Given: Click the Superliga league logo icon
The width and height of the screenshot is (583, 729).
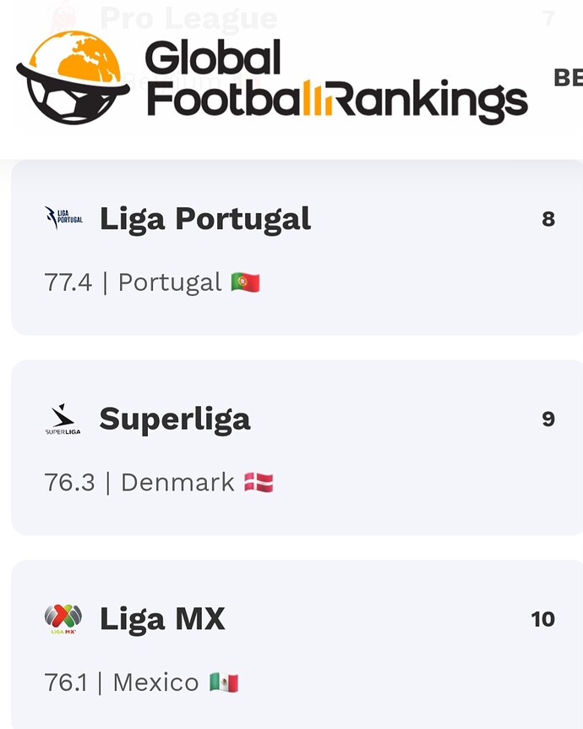Looking at the screenshot, I should tap(63, 419).
